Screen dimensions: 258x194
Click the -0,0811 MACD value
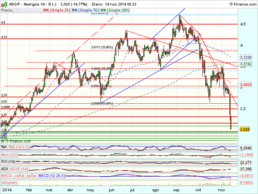(x=246, y=176)
